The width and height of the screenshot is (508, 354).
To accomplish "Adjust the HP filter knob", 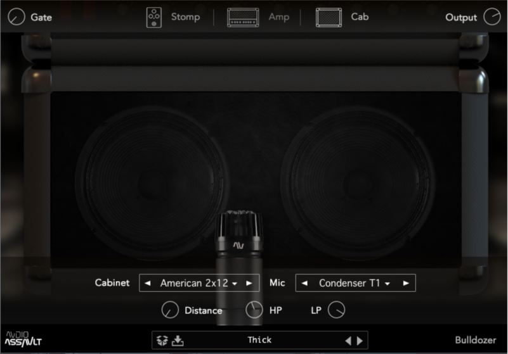I will (x=254, y=310).
